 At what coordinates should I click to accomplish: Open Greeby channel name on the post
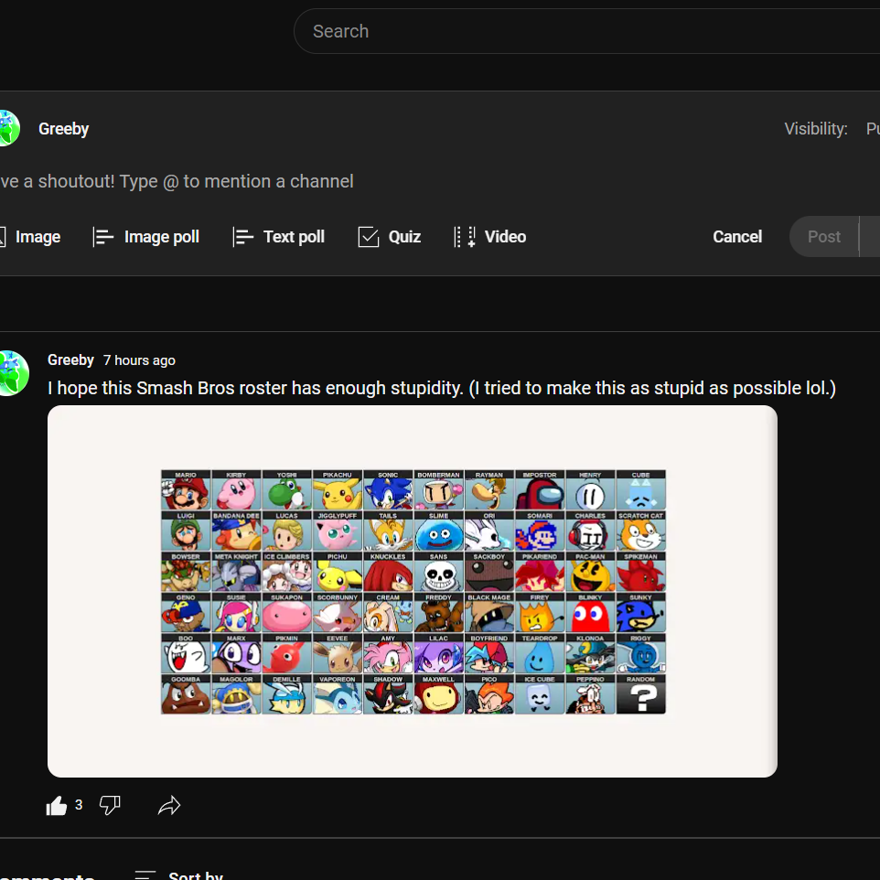(70, 360)
